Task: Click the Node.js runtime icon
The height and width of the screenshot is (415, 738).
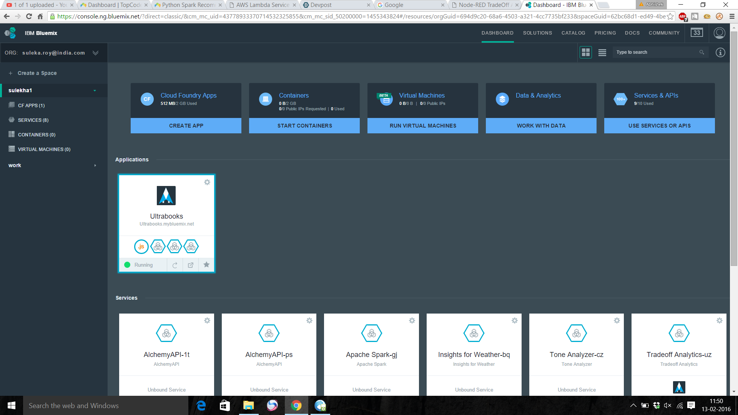Action: coord(141,246)
